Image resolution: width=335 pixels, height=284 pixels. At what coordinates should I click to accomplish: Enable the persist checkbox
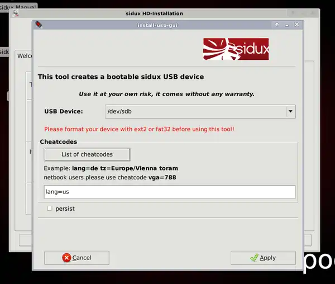tap(50, 209)
